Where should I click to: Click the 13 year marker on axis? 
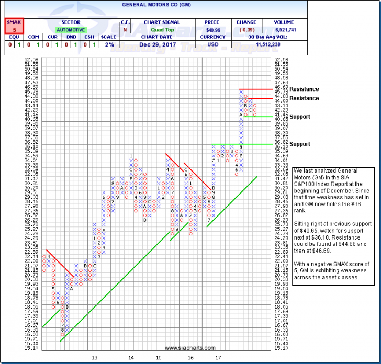pos(95,358)
